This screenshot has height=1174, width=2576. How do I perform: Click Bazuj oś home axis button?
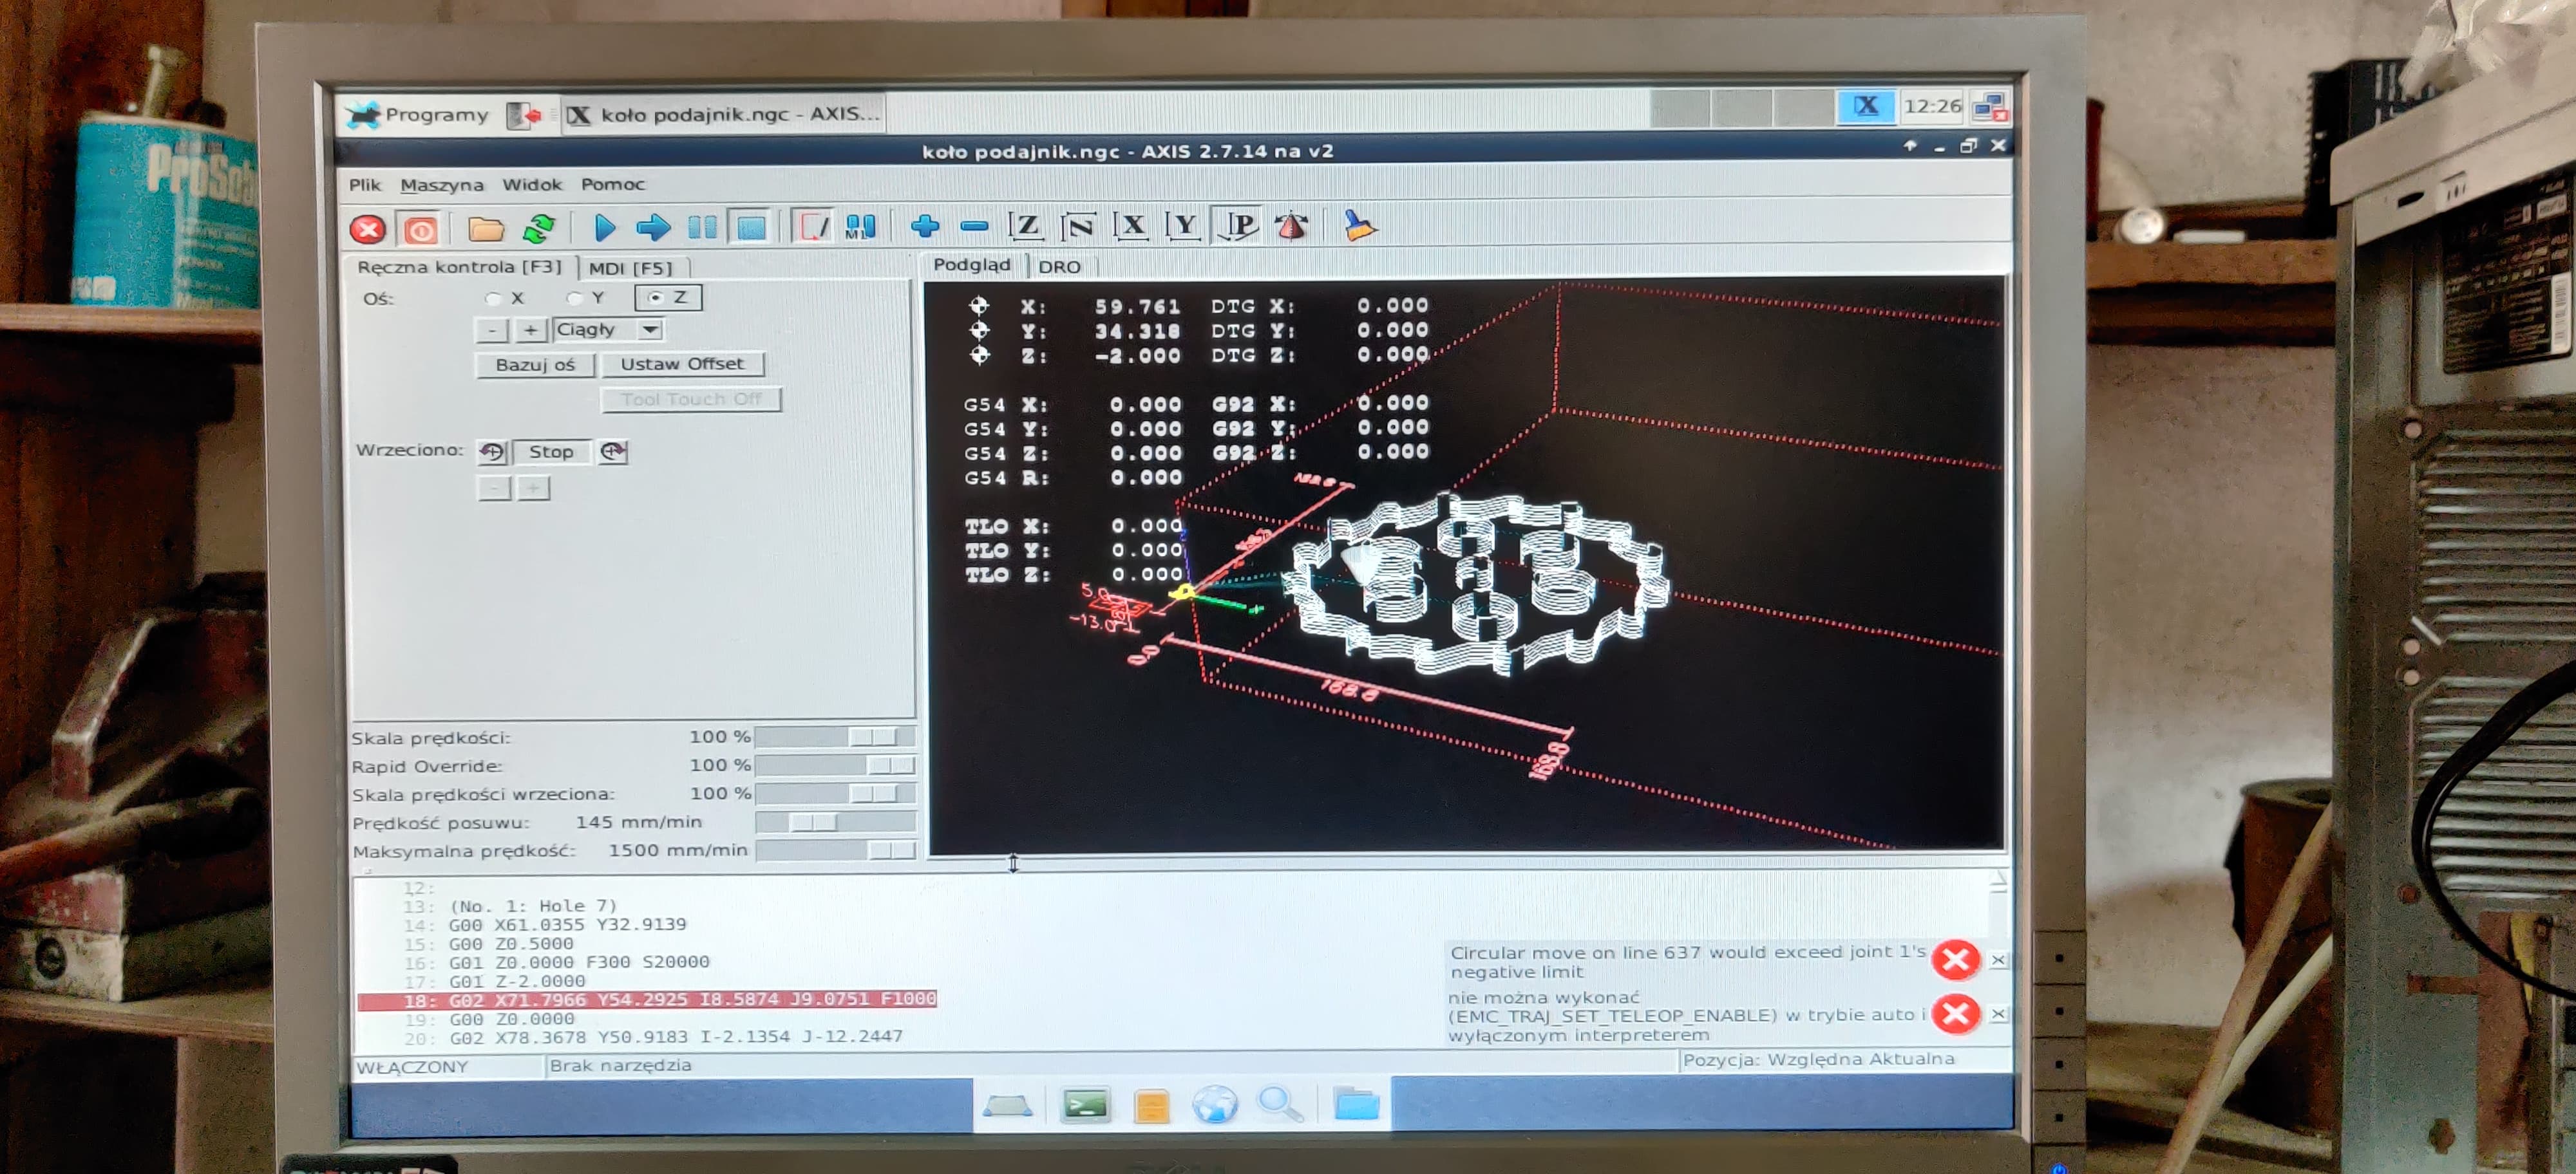(x=535, y=365)
